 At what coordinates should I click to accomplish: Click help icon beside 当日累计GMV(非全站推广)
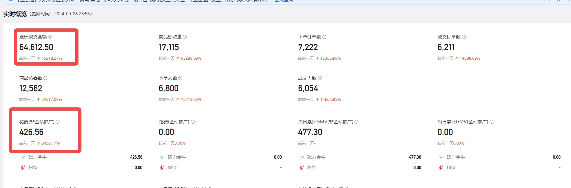[x=356, y=122]
